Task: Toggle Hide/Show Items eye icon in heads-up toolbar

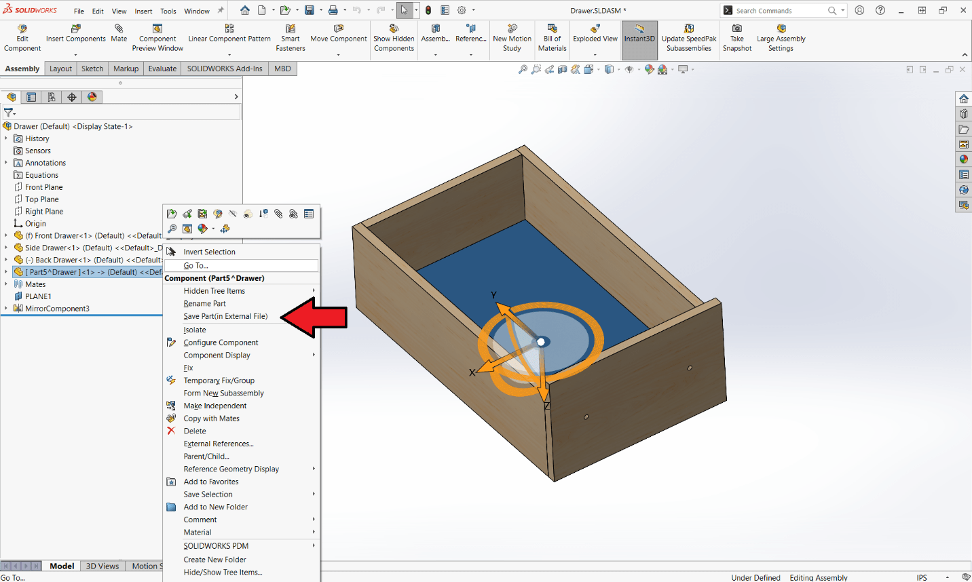Action: pyautogui.click(x=630, y=69)
